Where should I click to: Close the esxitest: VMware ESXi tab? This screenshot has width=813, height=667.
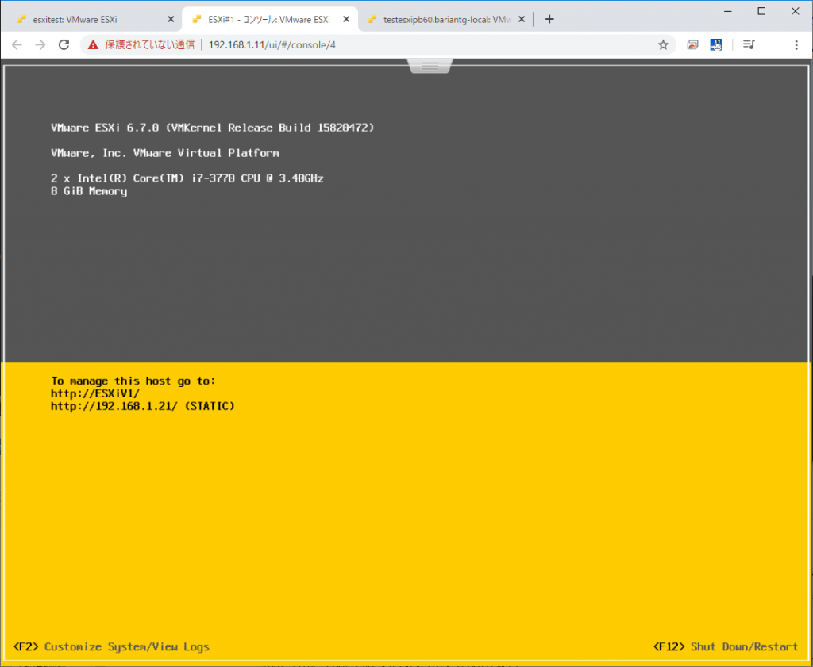point(171,19)
